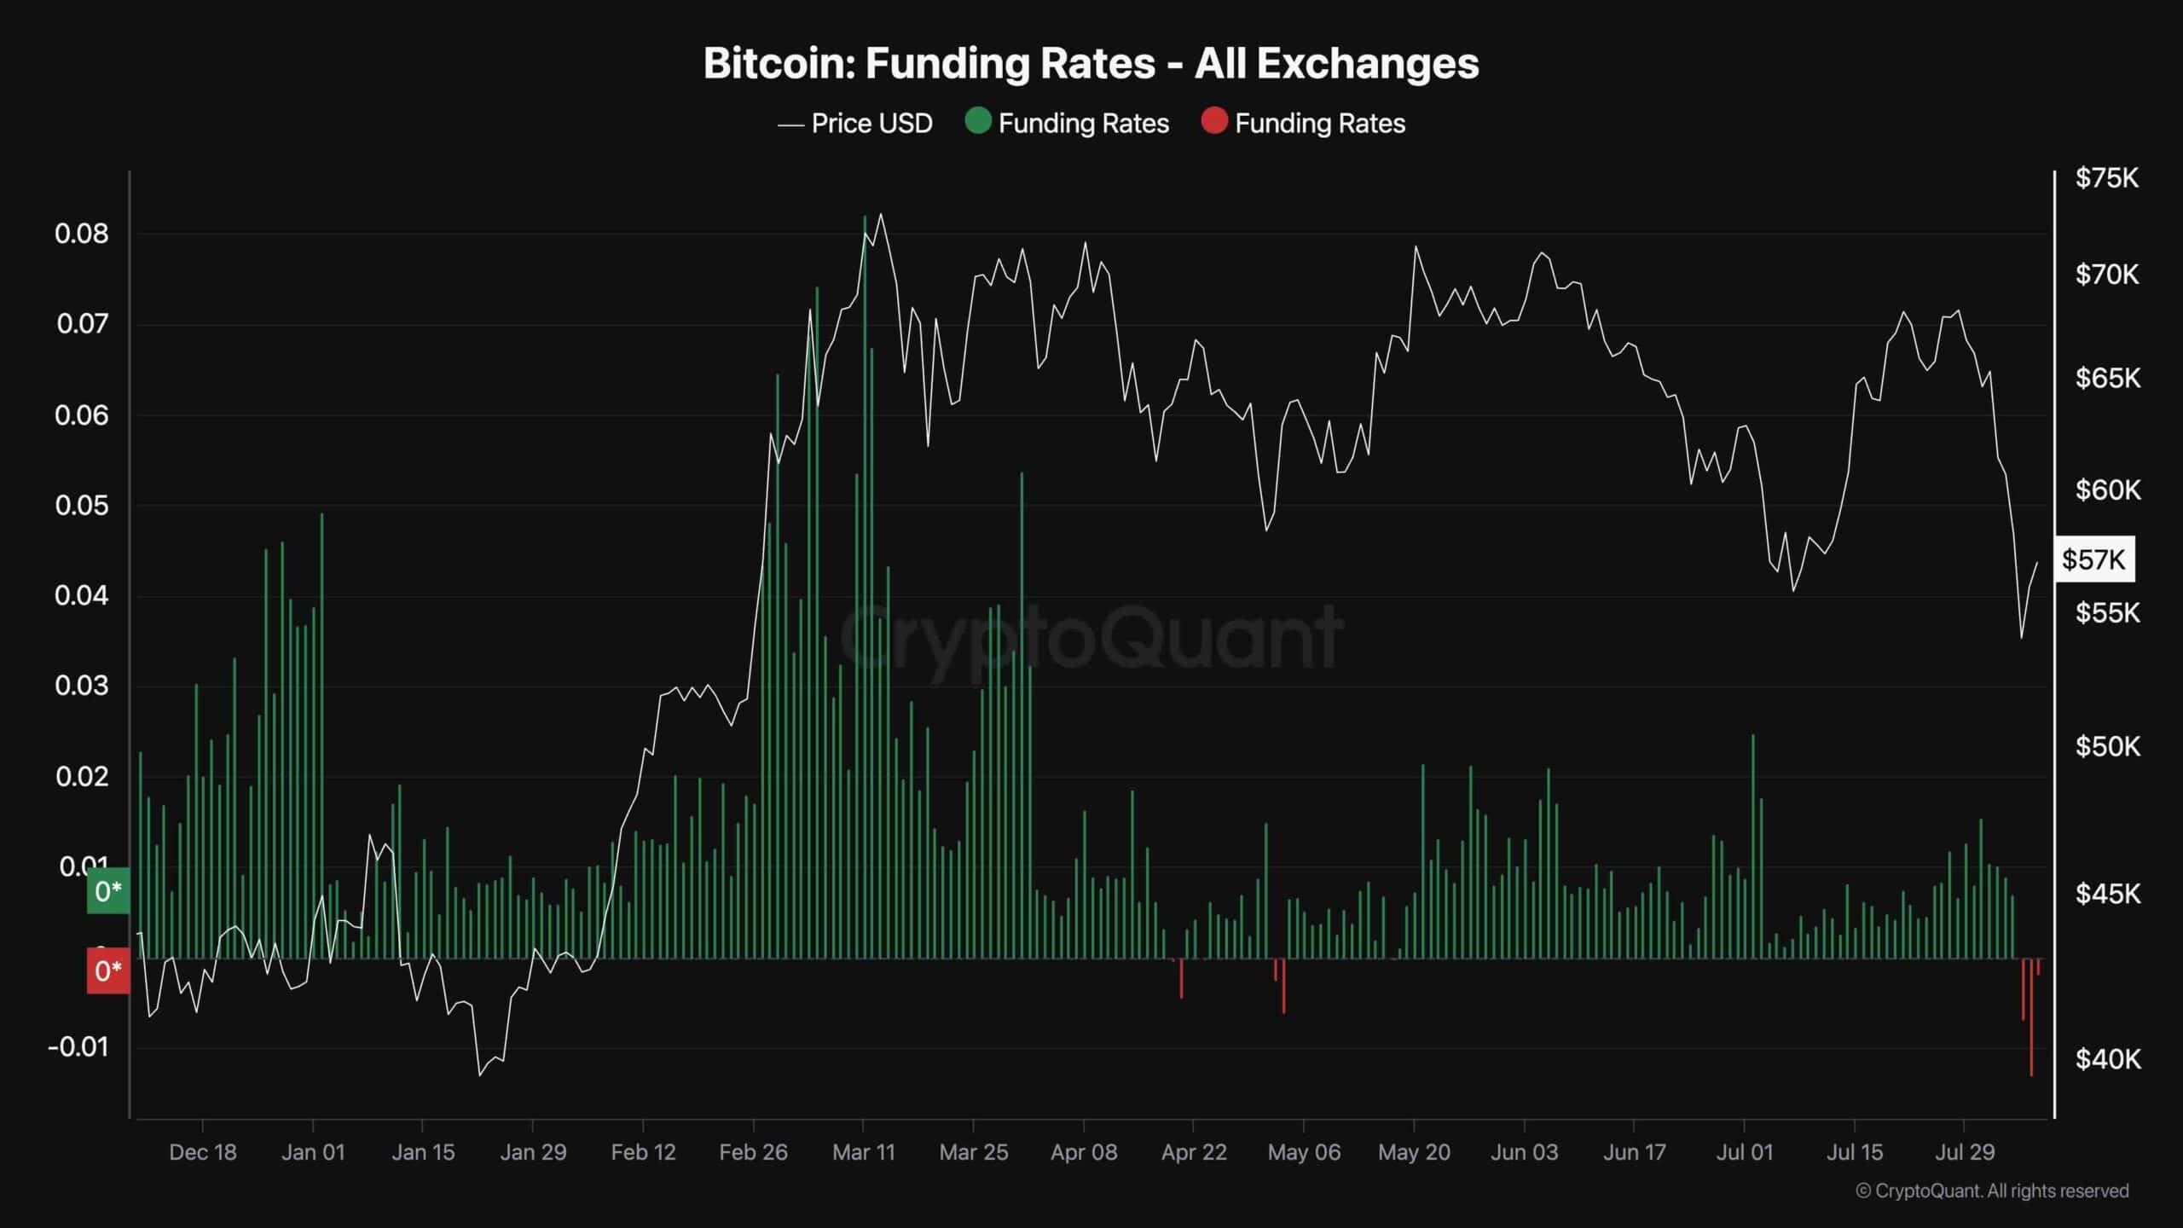Click the white Price USD legend line marker
This screenshot has height=1228, width=2183.
pos(790,125)
